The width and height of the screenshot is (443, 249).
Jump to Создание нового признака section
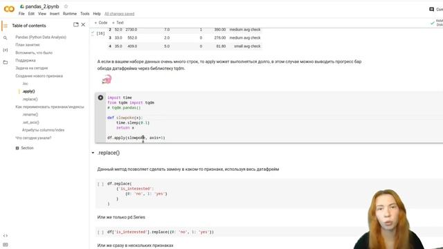point(39,76)
